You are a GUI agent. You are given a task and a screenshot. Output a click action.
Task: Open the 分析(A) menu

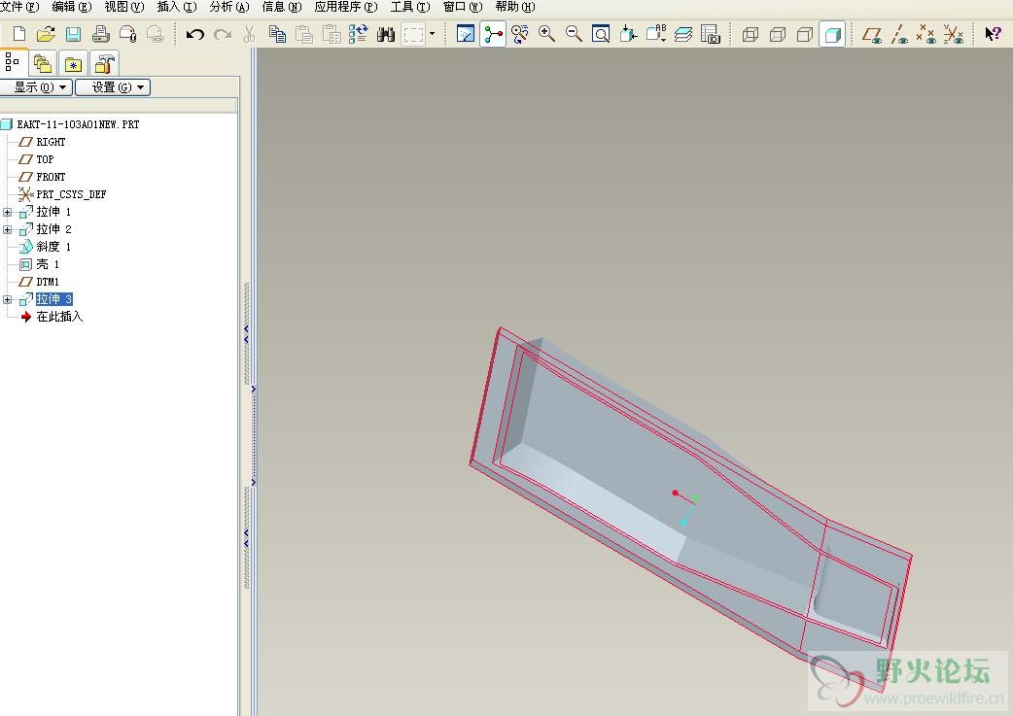pyautogui.click(x=229, y=7)
